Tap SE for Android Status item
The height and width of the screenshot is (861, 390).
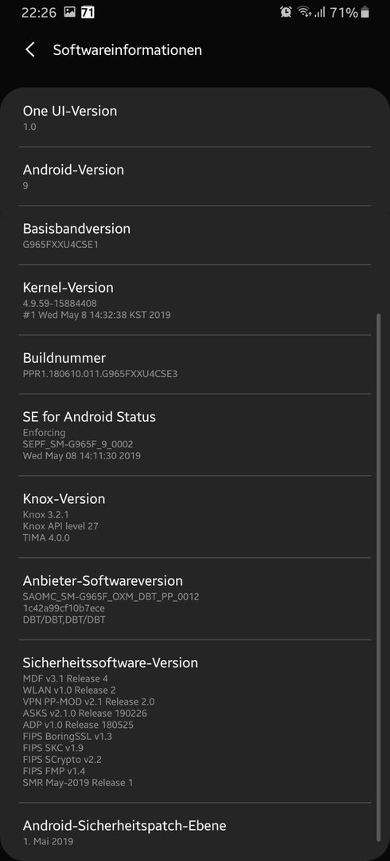[x=195, y=435]
